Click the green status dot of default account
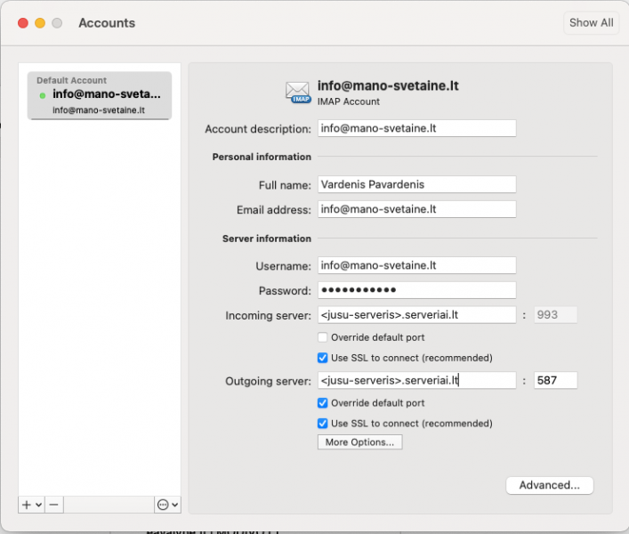 pyautogui.click(x=43, y=95)
